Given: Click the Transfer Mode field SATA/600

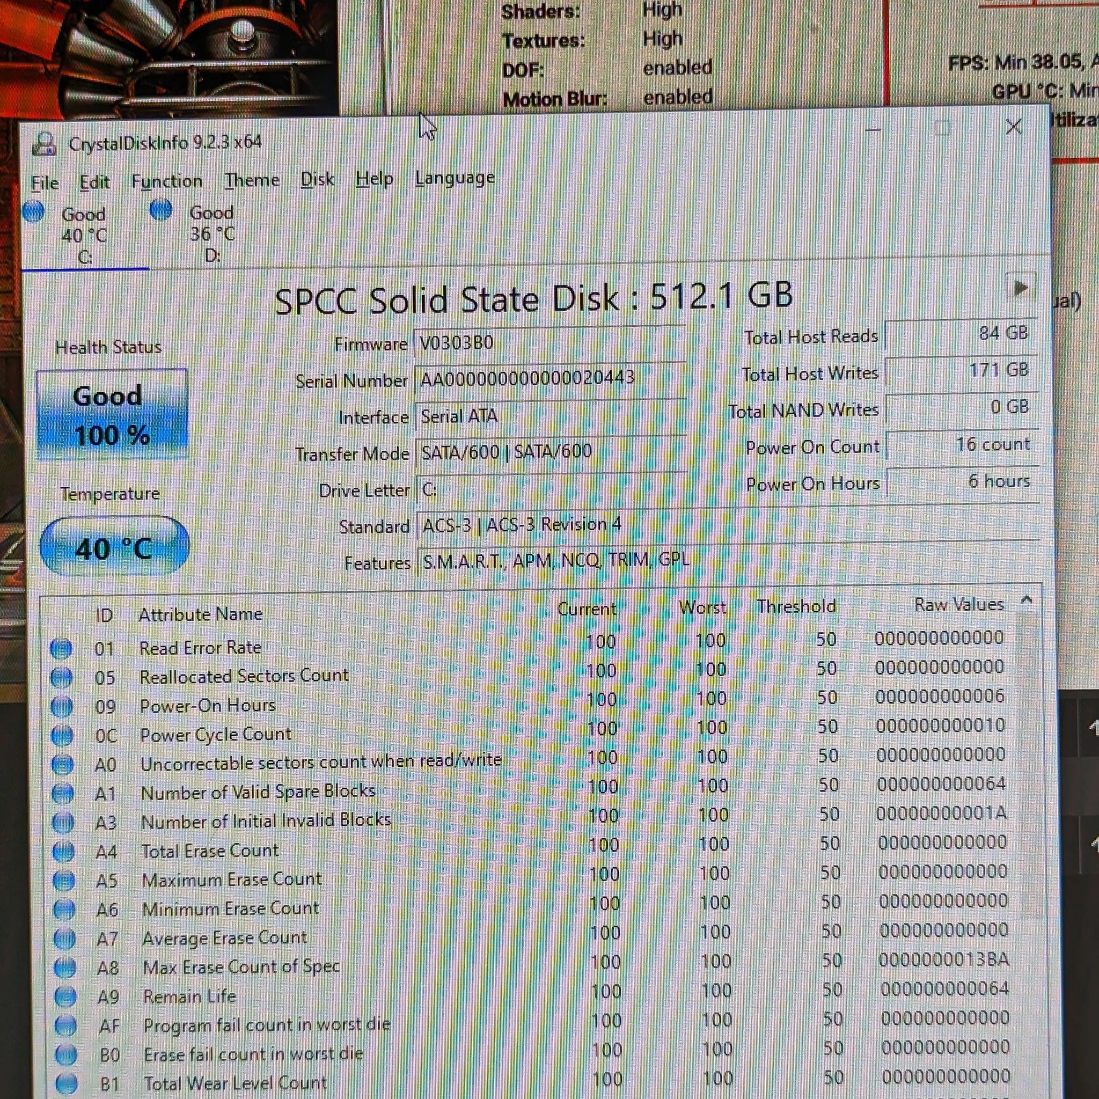Looking at the screenshot, I should pyautogui.click(x=552, y=452).
